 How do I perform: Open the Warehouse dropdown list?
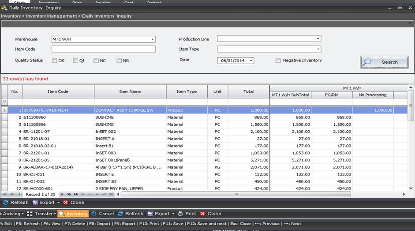[153, 39]
